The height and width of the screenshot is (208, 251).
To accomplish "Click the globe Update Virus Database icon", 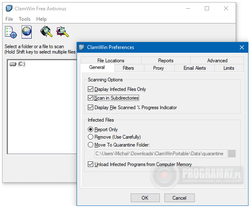I will pyautogui.click(x=27, y=32).
